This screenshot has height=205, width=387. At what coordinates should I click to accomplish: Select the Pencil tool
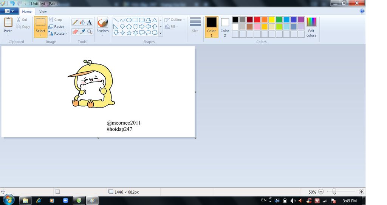click(75, 22)
